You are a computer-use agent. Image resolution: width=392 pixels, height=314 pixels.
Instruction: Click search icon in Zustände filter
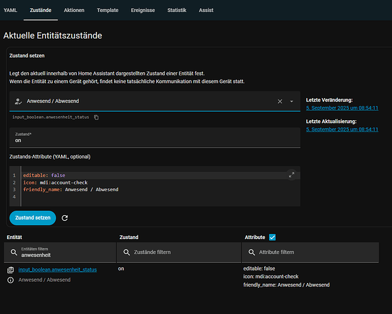tap(127, 252)
